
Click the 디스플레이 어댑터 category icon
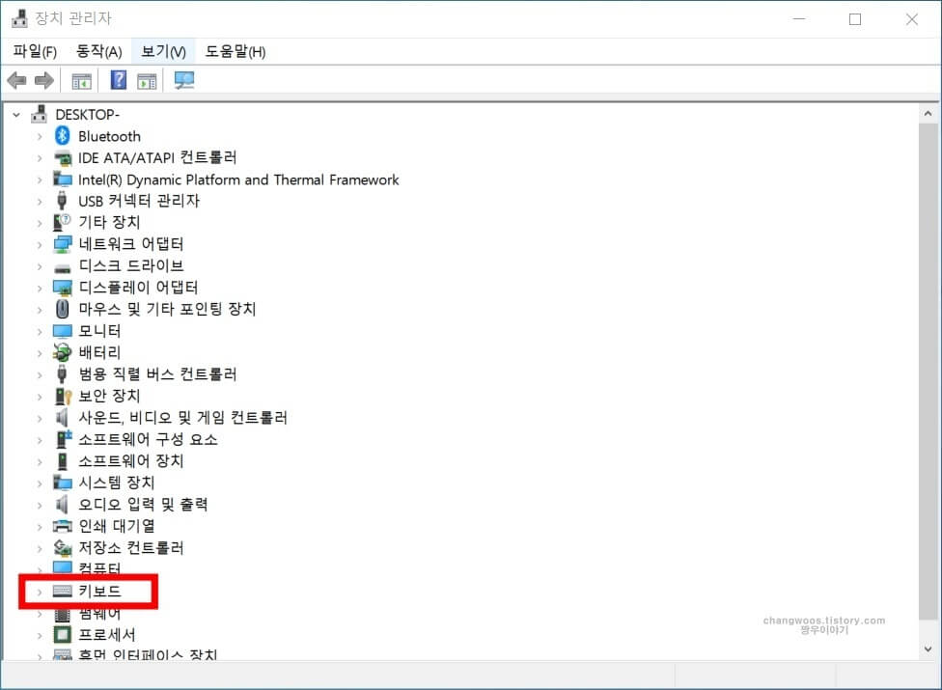pos(61,288)
